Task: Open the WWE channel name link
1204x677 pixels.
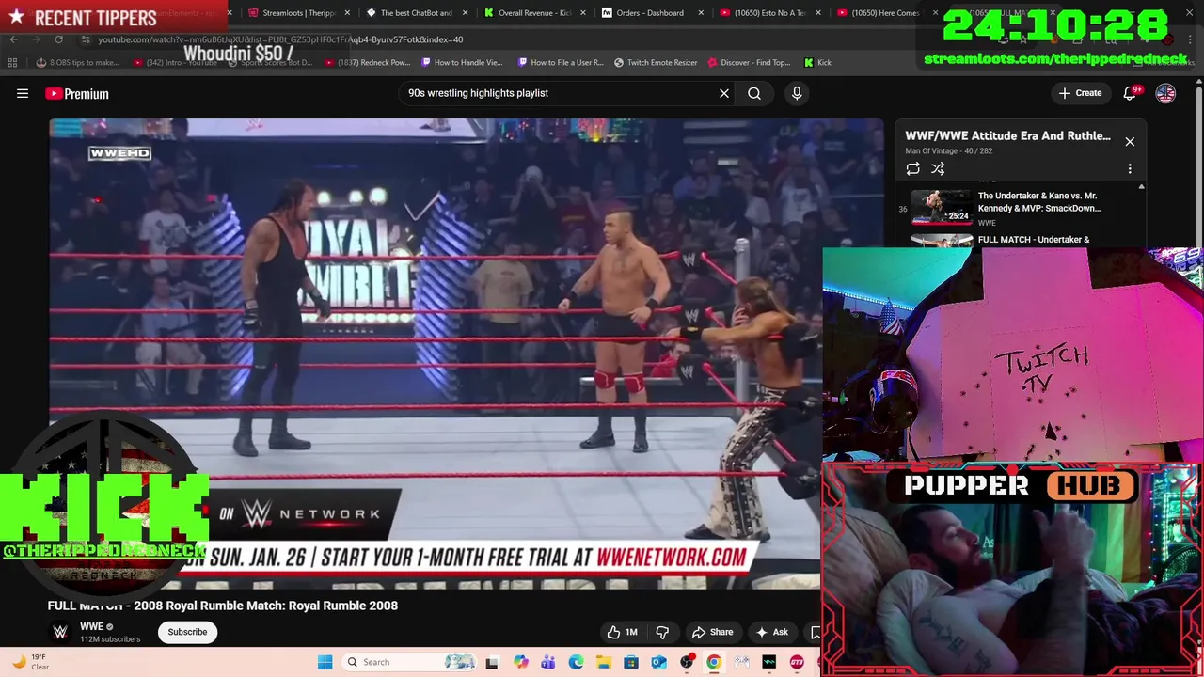Action: click(91, 626)
